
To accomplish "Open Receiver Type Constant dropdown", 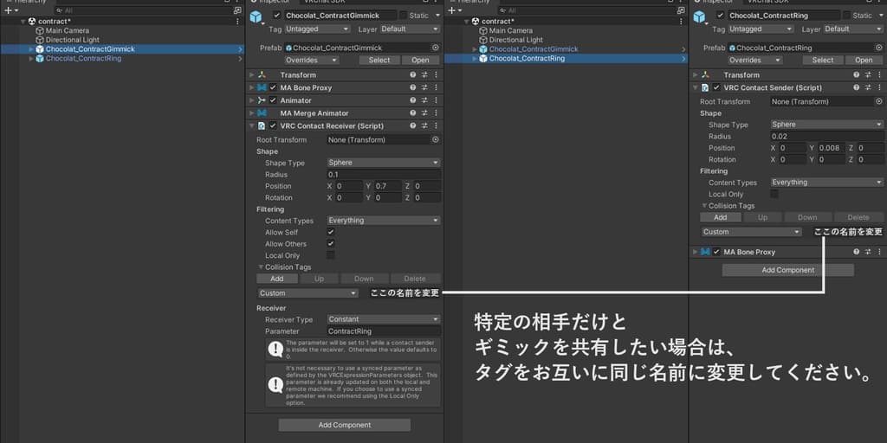I will click(x=384, y=319).
